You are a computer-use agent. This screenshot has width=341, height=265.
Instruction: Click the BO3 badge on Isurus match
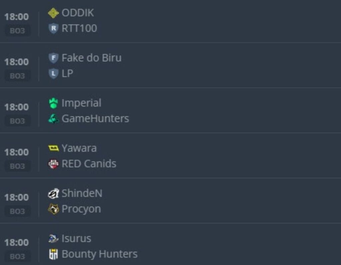(17, 256)
